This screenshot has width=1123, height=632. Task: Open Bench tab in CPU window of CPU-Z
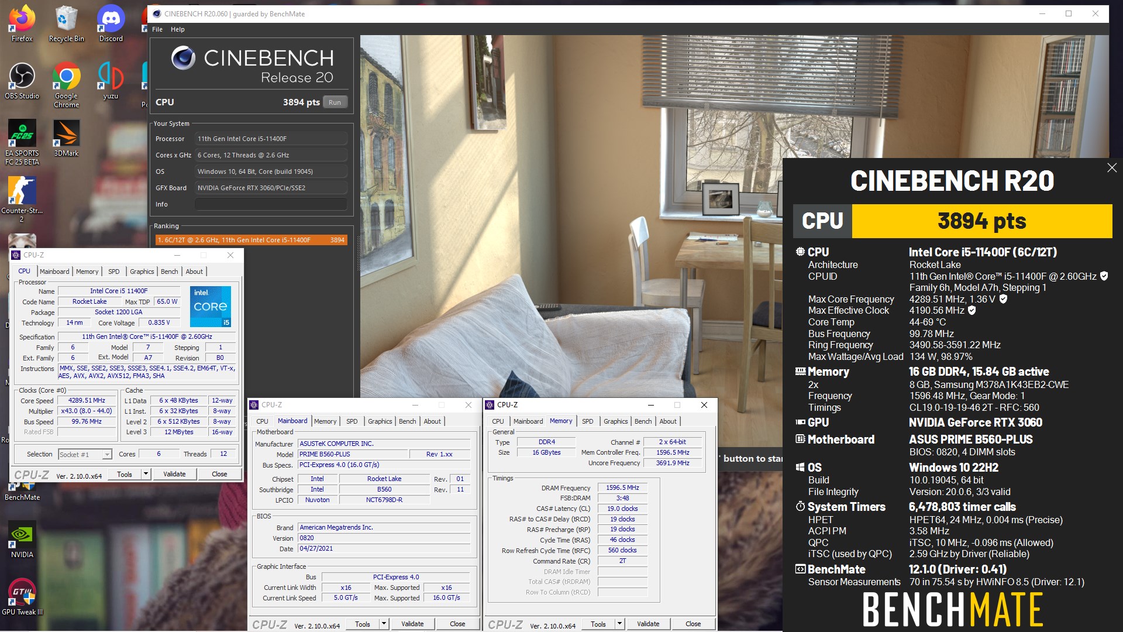[169, 272]
